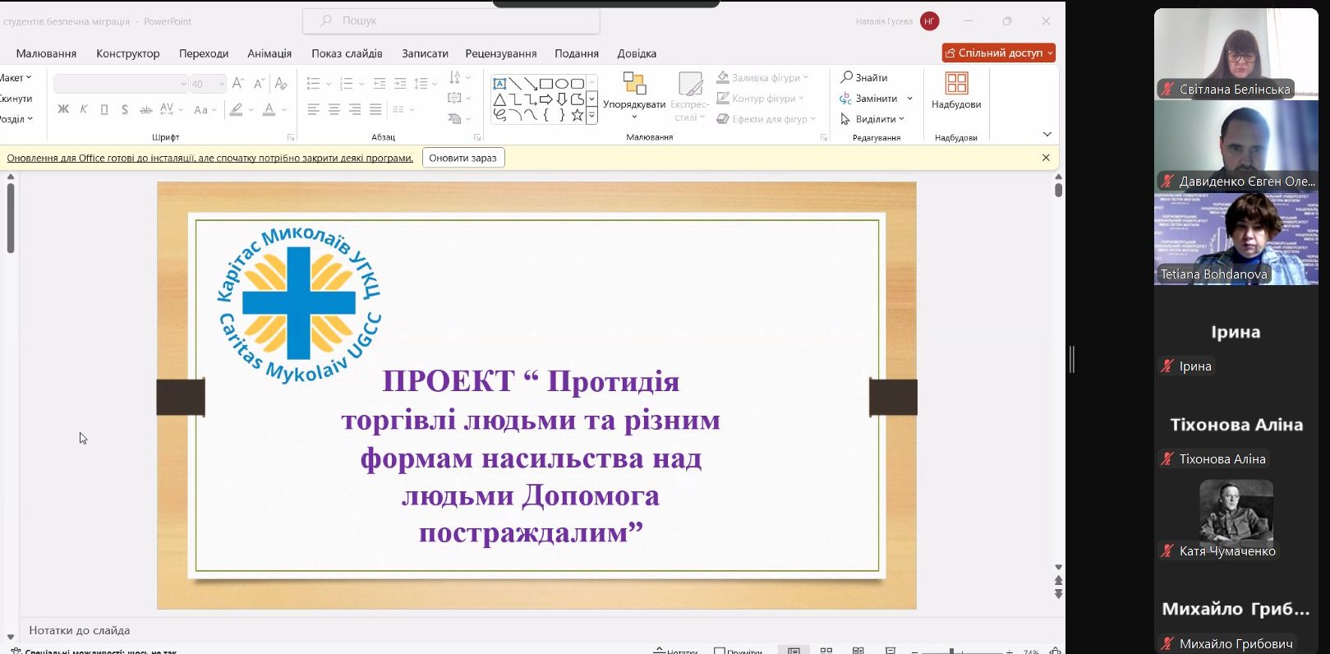The height and width of the screenshot is (654, 1330).
Task: Open the Надбудови add-ins button
Action: point(956,90)
